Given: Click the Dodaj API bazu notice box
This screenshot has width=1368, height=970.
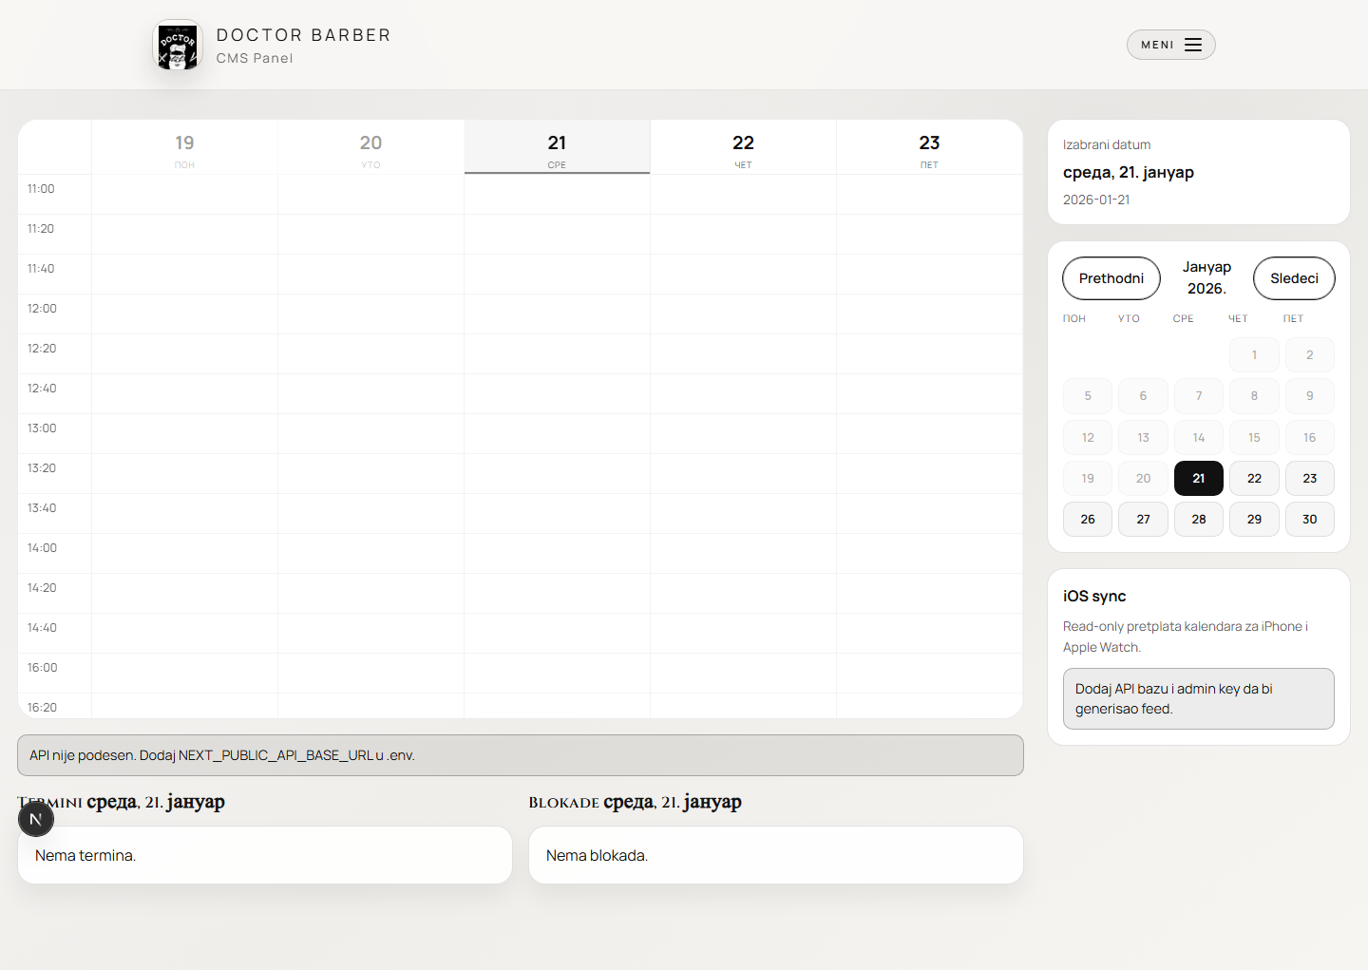Looking at the screenshot, I should coord(1198,698).
